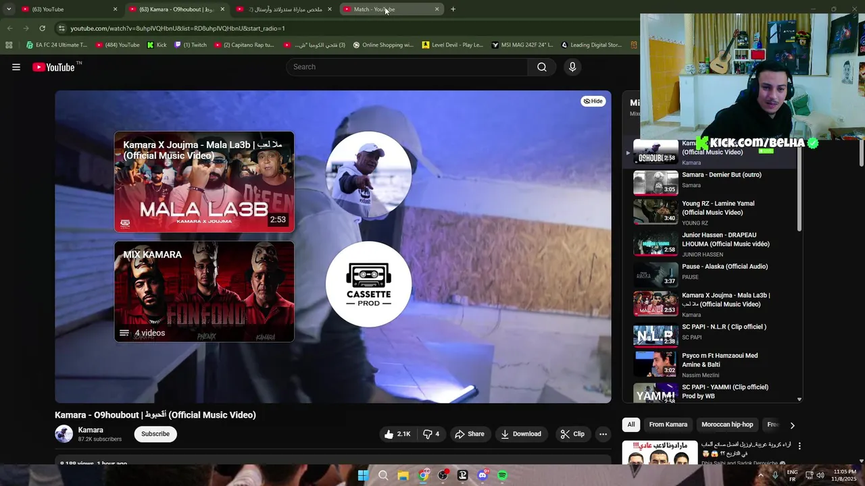Image resolution: width=865 pixels, height=486 pixels.
Task: Go back in Chrome browser history
Action: click(x=9, y=28)
